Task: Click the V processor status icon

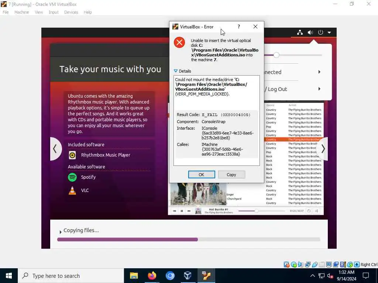Action: (343, 265)
